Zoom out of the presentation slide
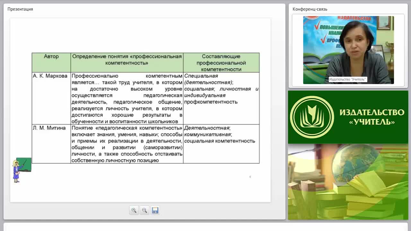This screenshot has height=231, width=411. tap(144, 210)
